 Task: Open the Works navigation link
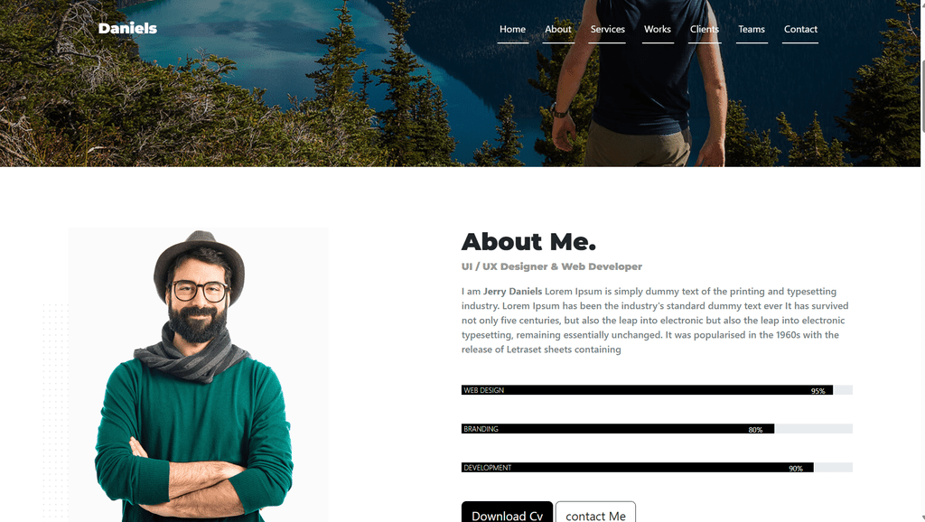coord(658,30)
